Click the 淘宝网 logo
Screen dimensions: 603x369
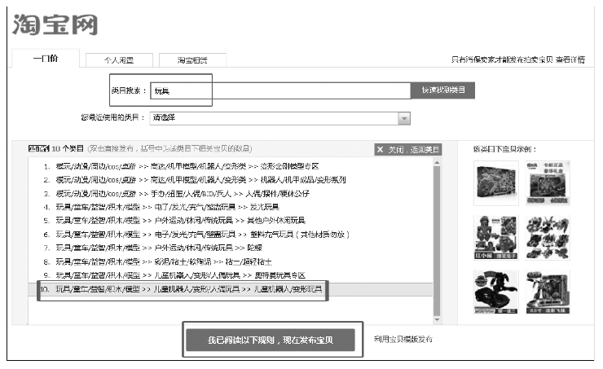(55, 25)
